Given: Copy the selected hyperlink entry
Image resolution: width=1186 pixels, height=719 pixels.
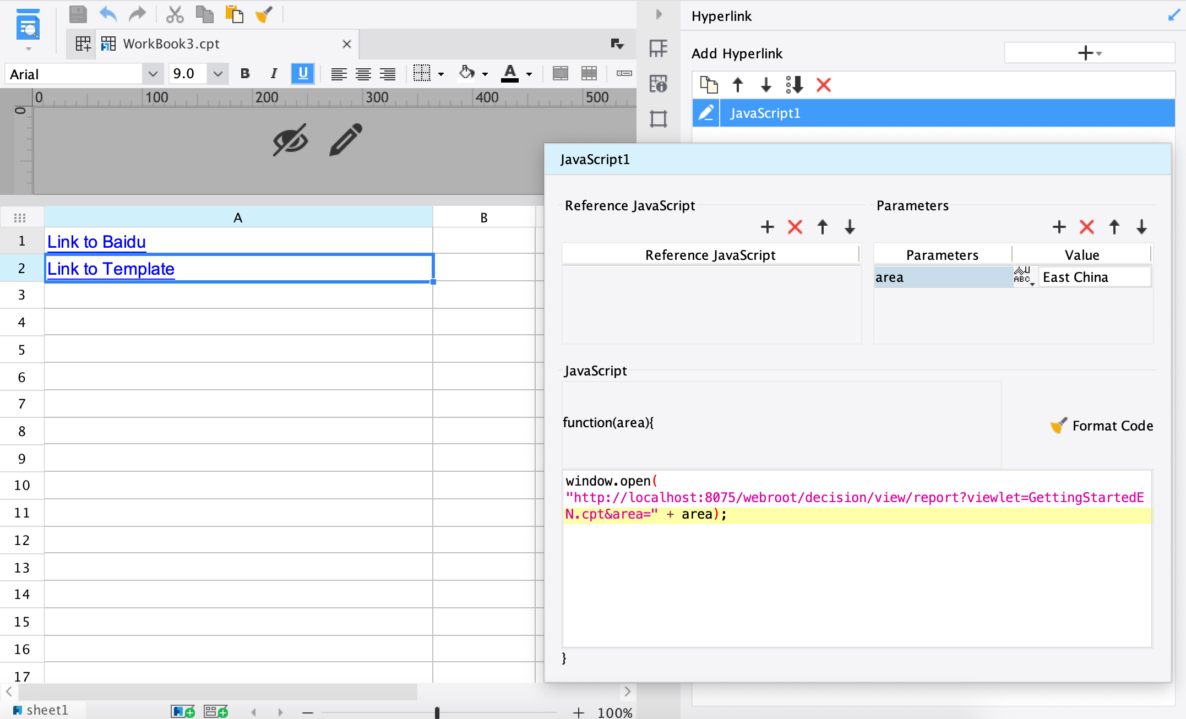Looking at the screenshot, I should (709, 85).
